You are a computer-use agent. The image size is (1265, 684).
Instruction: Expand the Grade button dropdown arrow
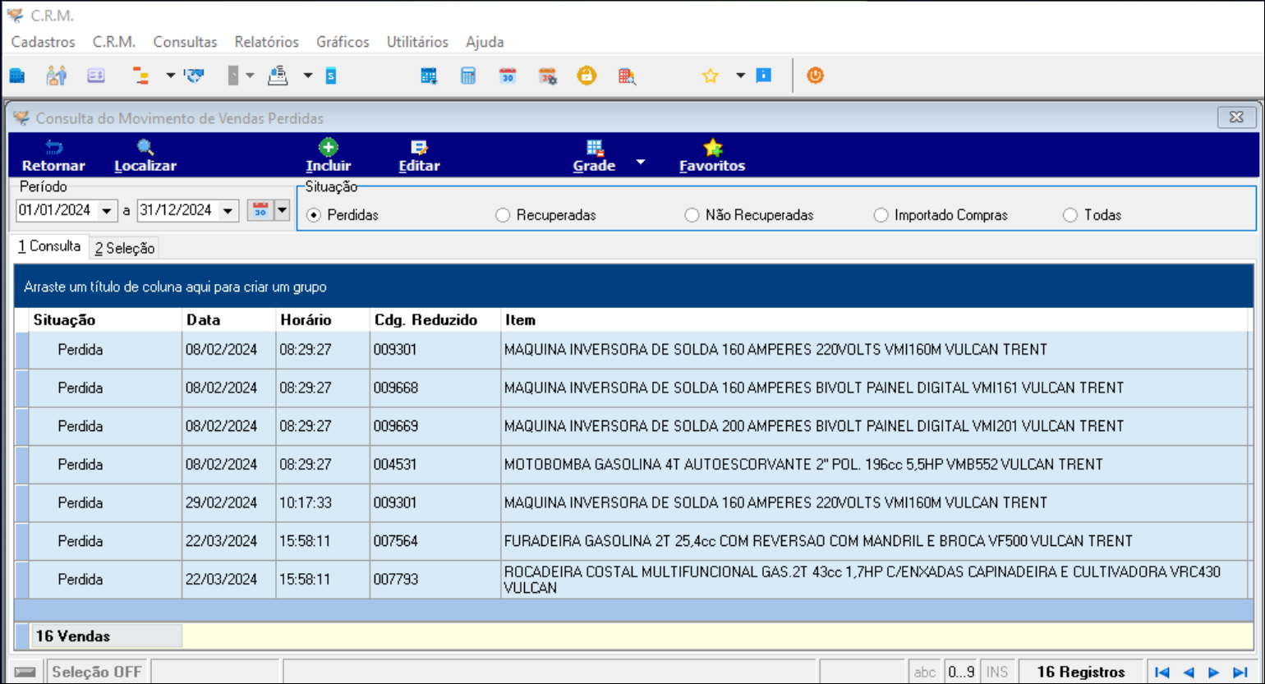[x=641, y=162]
